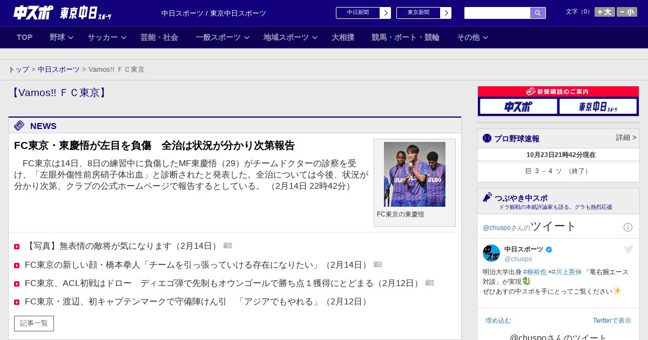
Task: Click the camera icon beside 橋本拳人 article
Action: (378, 264)
